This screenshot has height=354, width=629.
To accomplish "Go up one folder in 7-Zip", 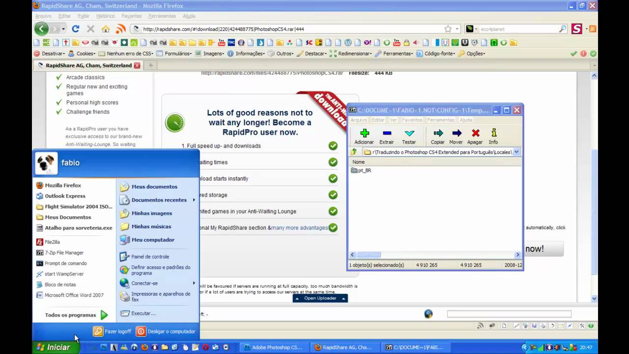I will (354, 152).
